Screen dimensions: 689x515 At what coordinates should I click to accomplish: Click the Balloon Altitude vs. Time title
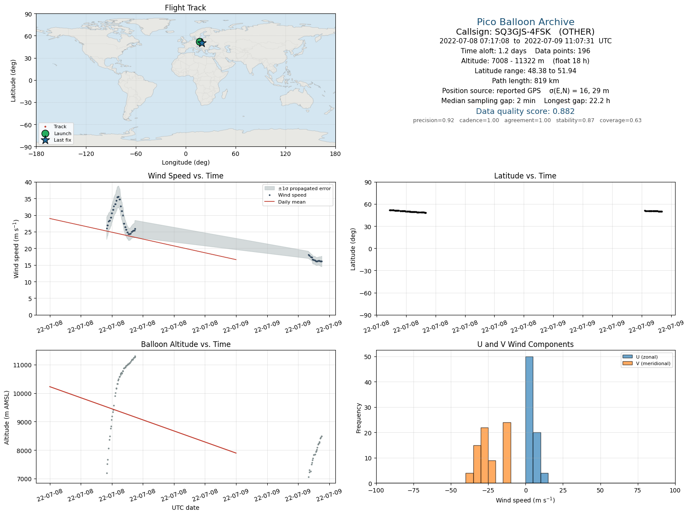[x=186, y=344]
